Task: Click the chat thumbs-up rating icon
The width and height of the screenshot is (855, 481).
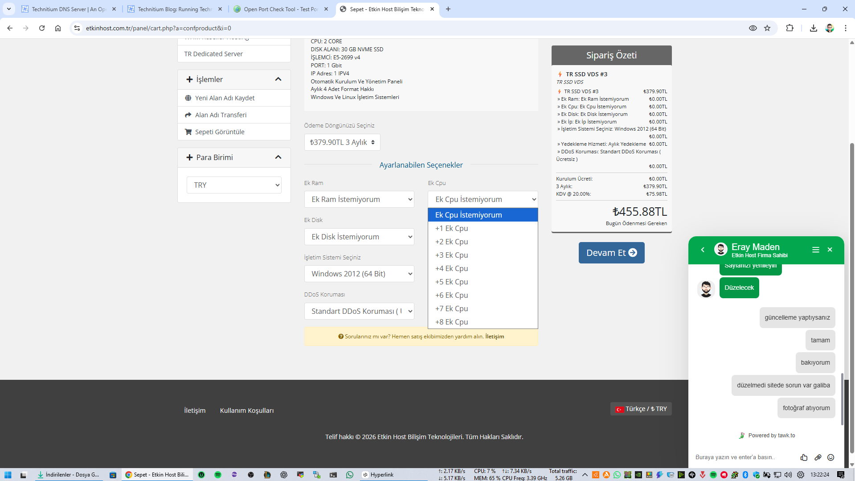Action: (x=804, y=457)
